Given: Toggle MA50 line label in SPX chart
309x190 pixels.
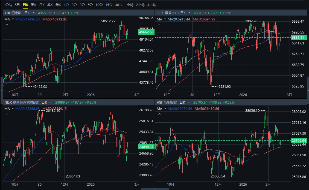Looking at the screenshot, I should coord(204,19).
